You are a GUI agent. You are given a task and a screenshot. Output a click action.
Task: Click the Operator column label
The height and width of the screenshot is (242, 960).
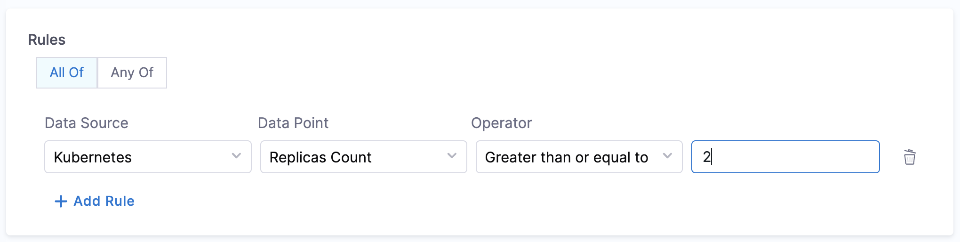[x=501, y=123]
